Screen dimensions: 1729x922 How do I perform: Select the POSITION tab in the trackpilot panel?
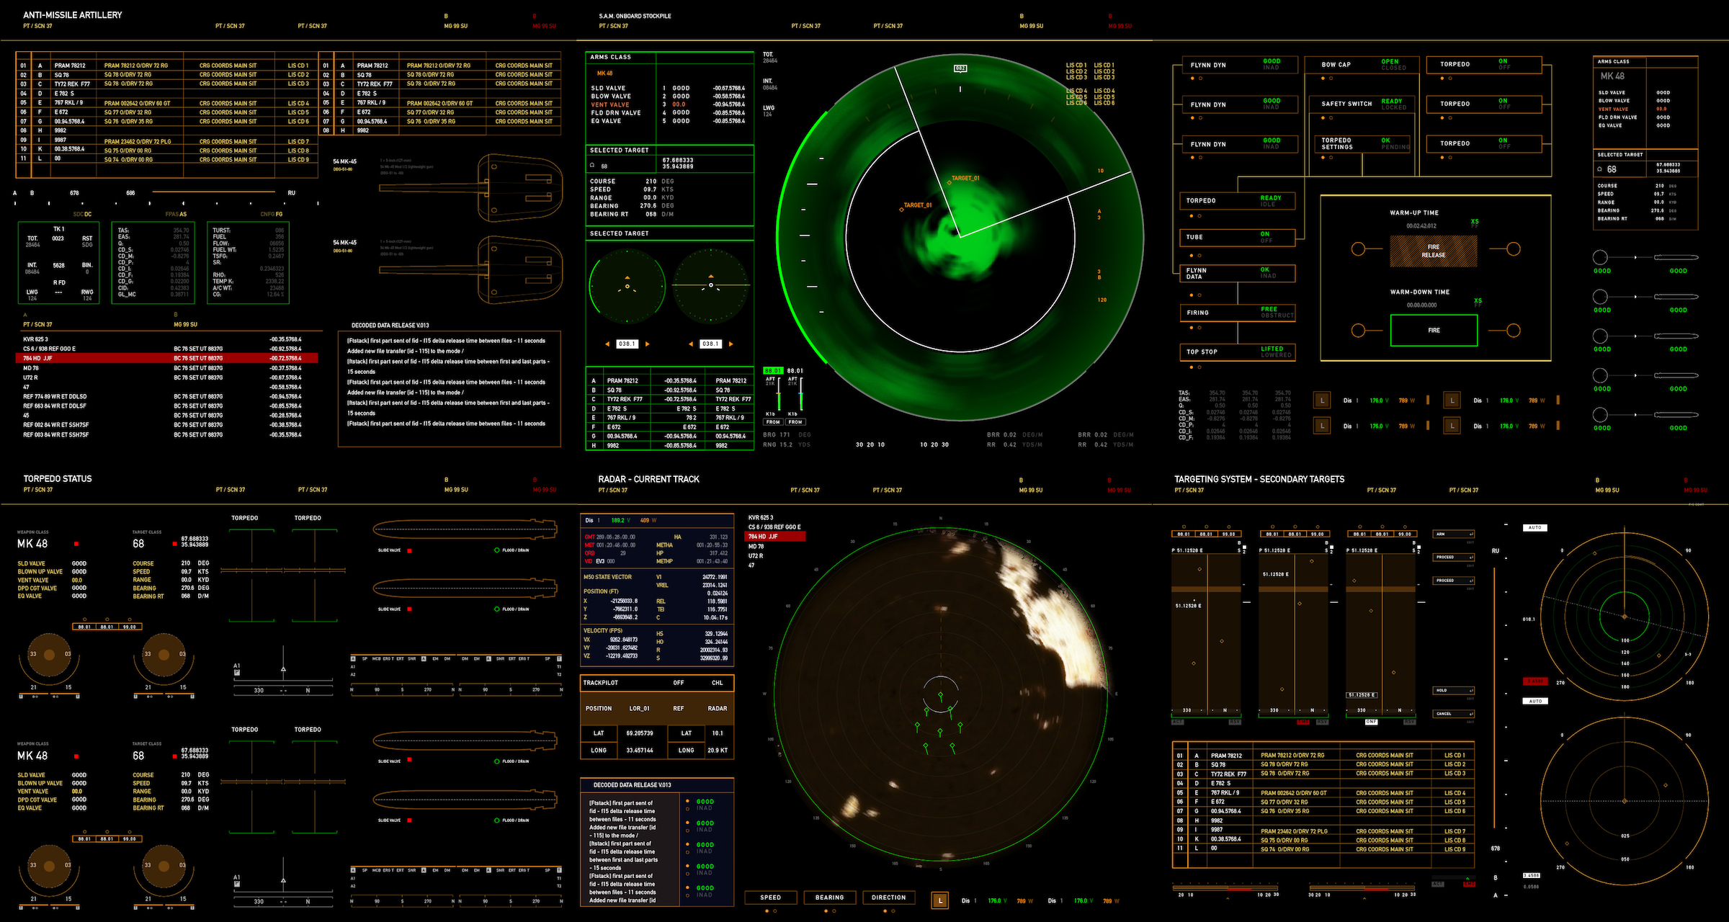599,709
